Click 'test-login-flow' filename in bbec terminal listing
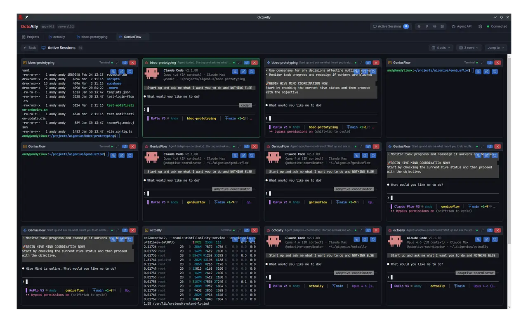Viewport: 528px width, 329px height. click(x=120, y=97)
